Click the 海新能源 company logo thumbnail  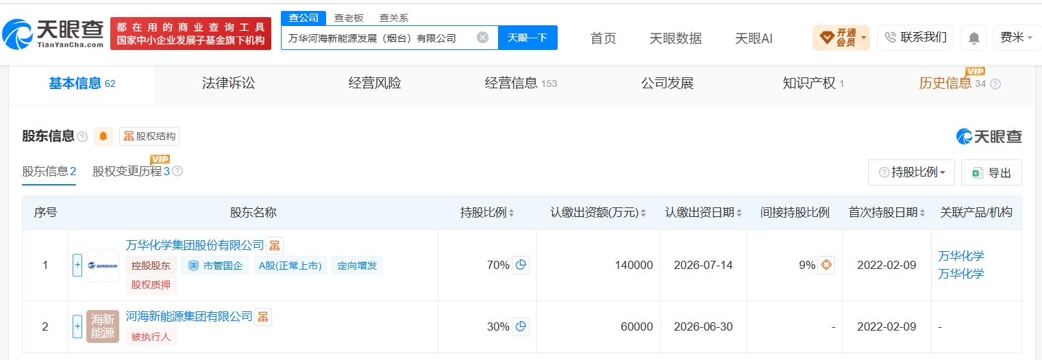coord(103,326)
